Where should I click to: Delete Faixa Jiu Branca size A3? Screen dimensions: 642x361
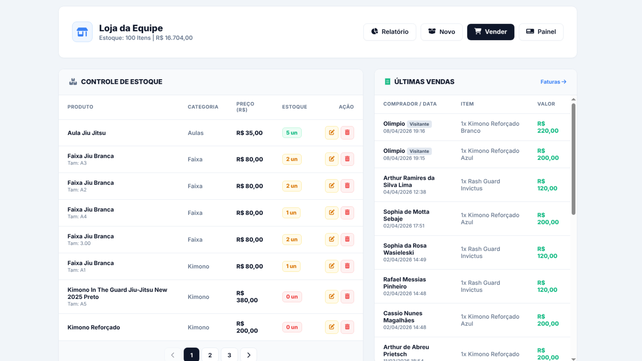tap(347, 159)
